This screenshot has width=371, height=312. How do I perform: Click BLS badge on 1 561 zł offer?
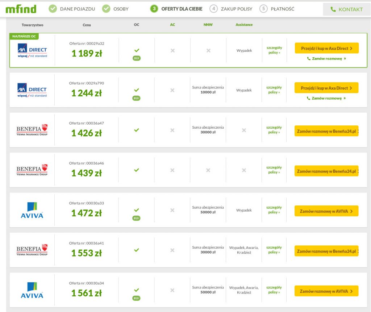(x=136, y=298)
